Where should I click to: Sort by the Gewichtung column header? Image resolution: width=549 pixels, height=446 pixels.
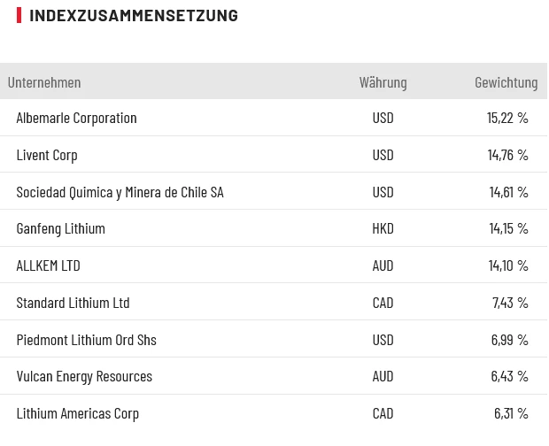click(506, 82)
